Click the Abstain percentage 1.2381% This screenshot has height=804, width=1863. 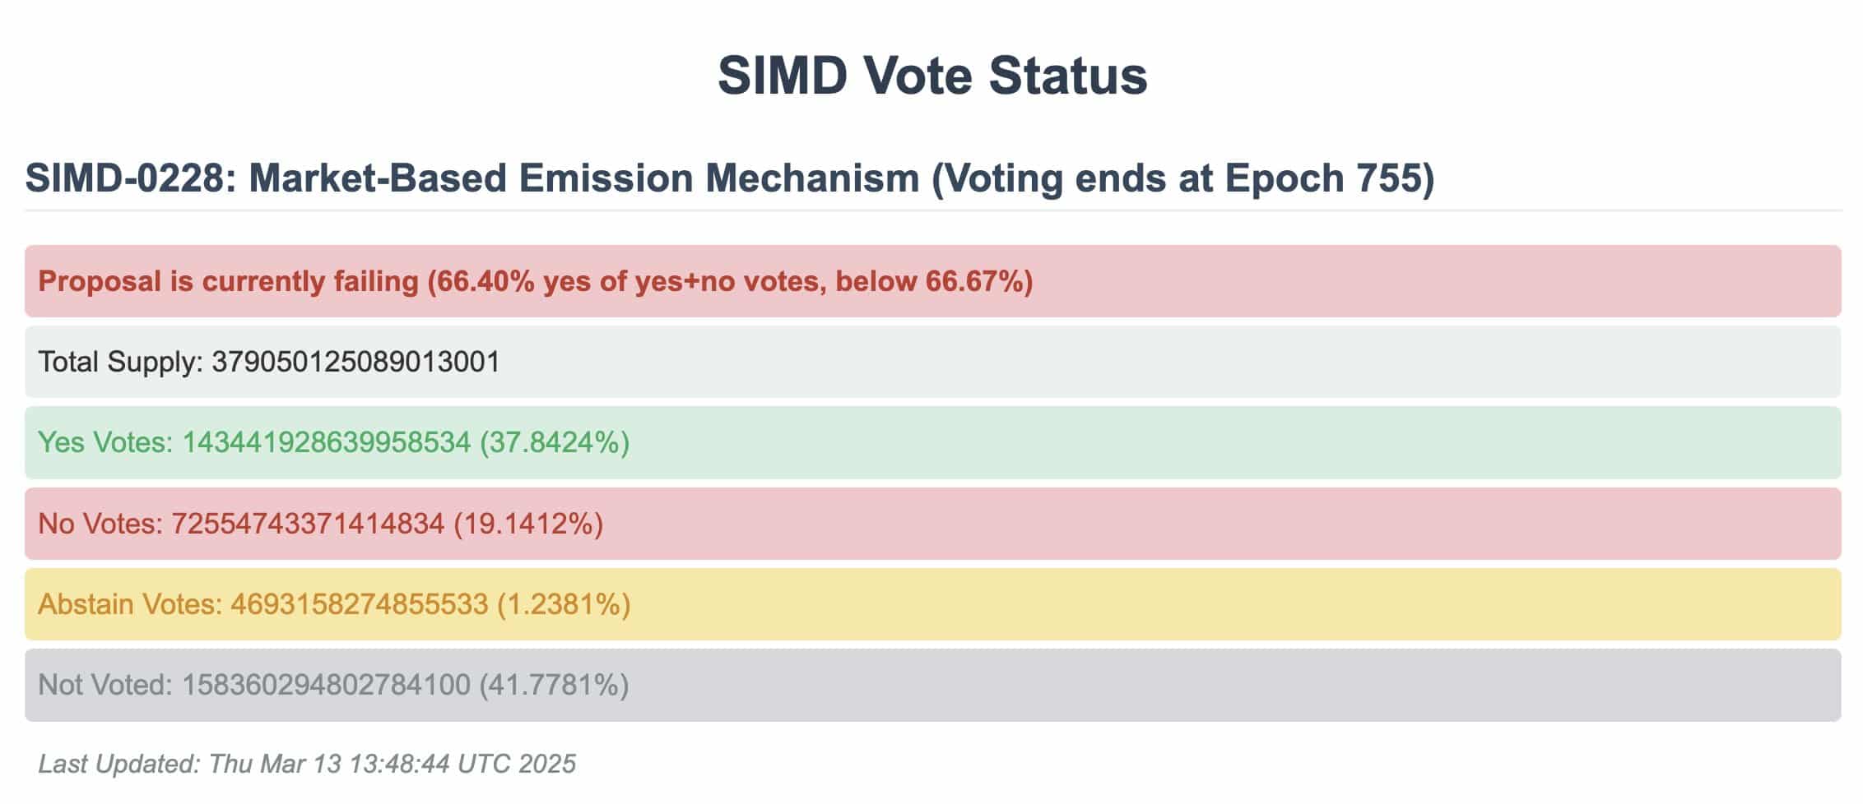[x=564, y=604]
